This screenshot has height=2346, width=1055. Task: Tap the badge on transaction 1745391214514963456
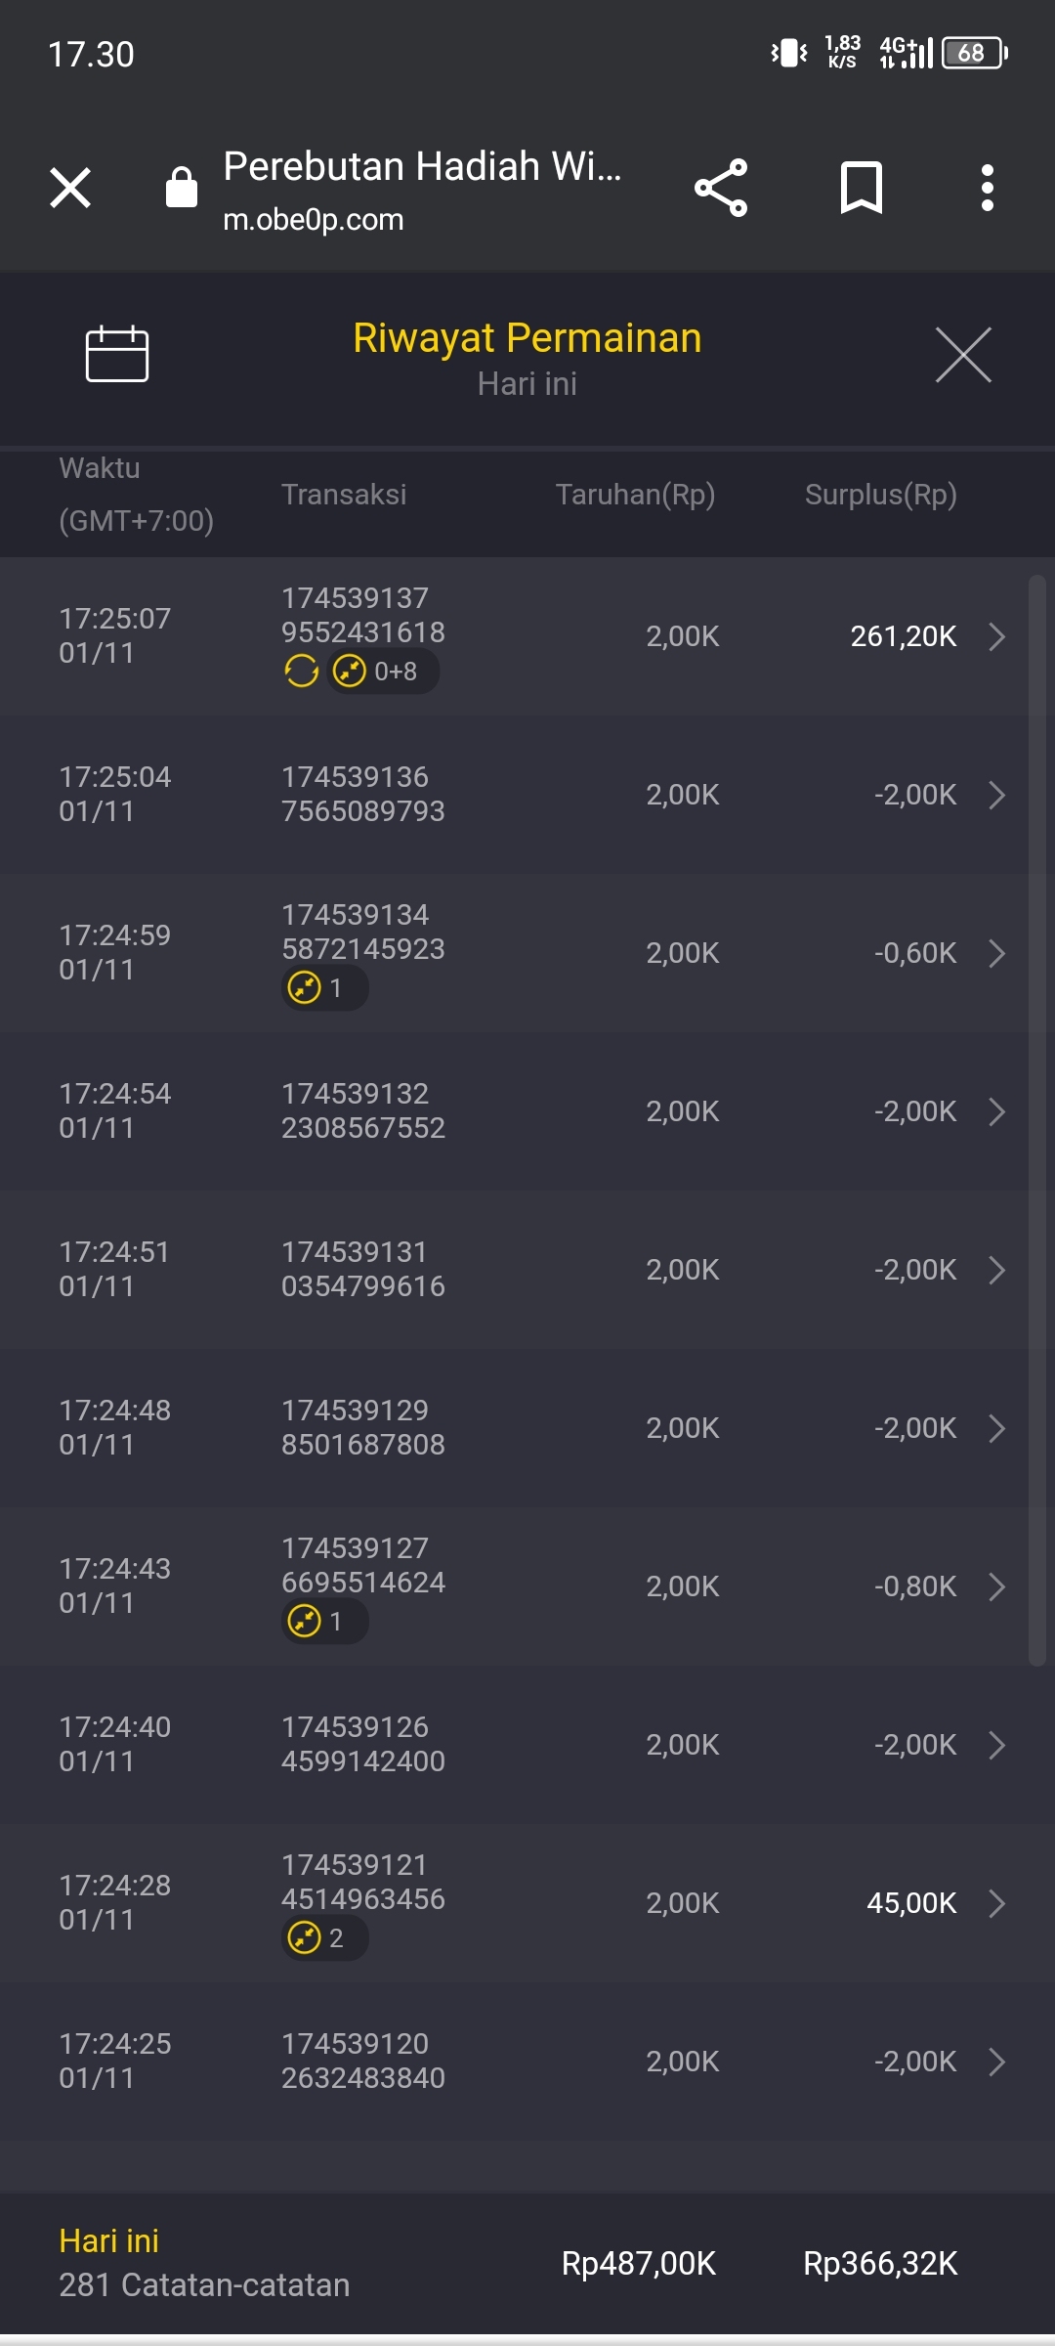(324, 1937)
